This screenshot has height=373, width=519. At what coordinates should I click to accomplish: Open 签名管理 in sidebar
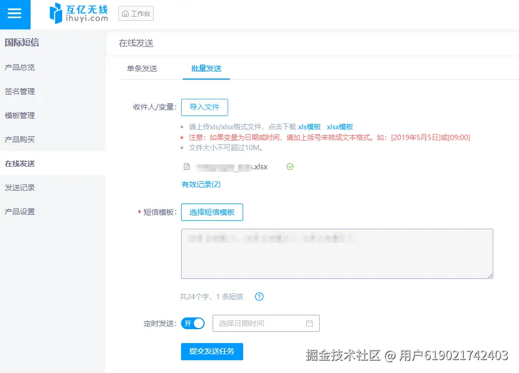20,91
